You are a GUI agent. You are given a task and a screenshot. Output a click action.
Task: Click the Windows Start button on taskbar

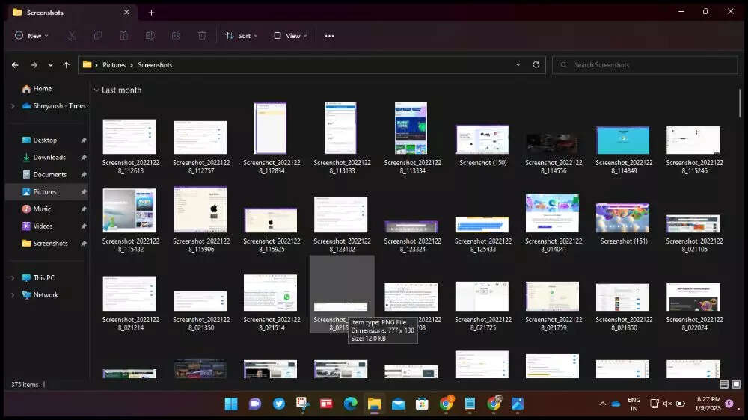tap(231, 404)
